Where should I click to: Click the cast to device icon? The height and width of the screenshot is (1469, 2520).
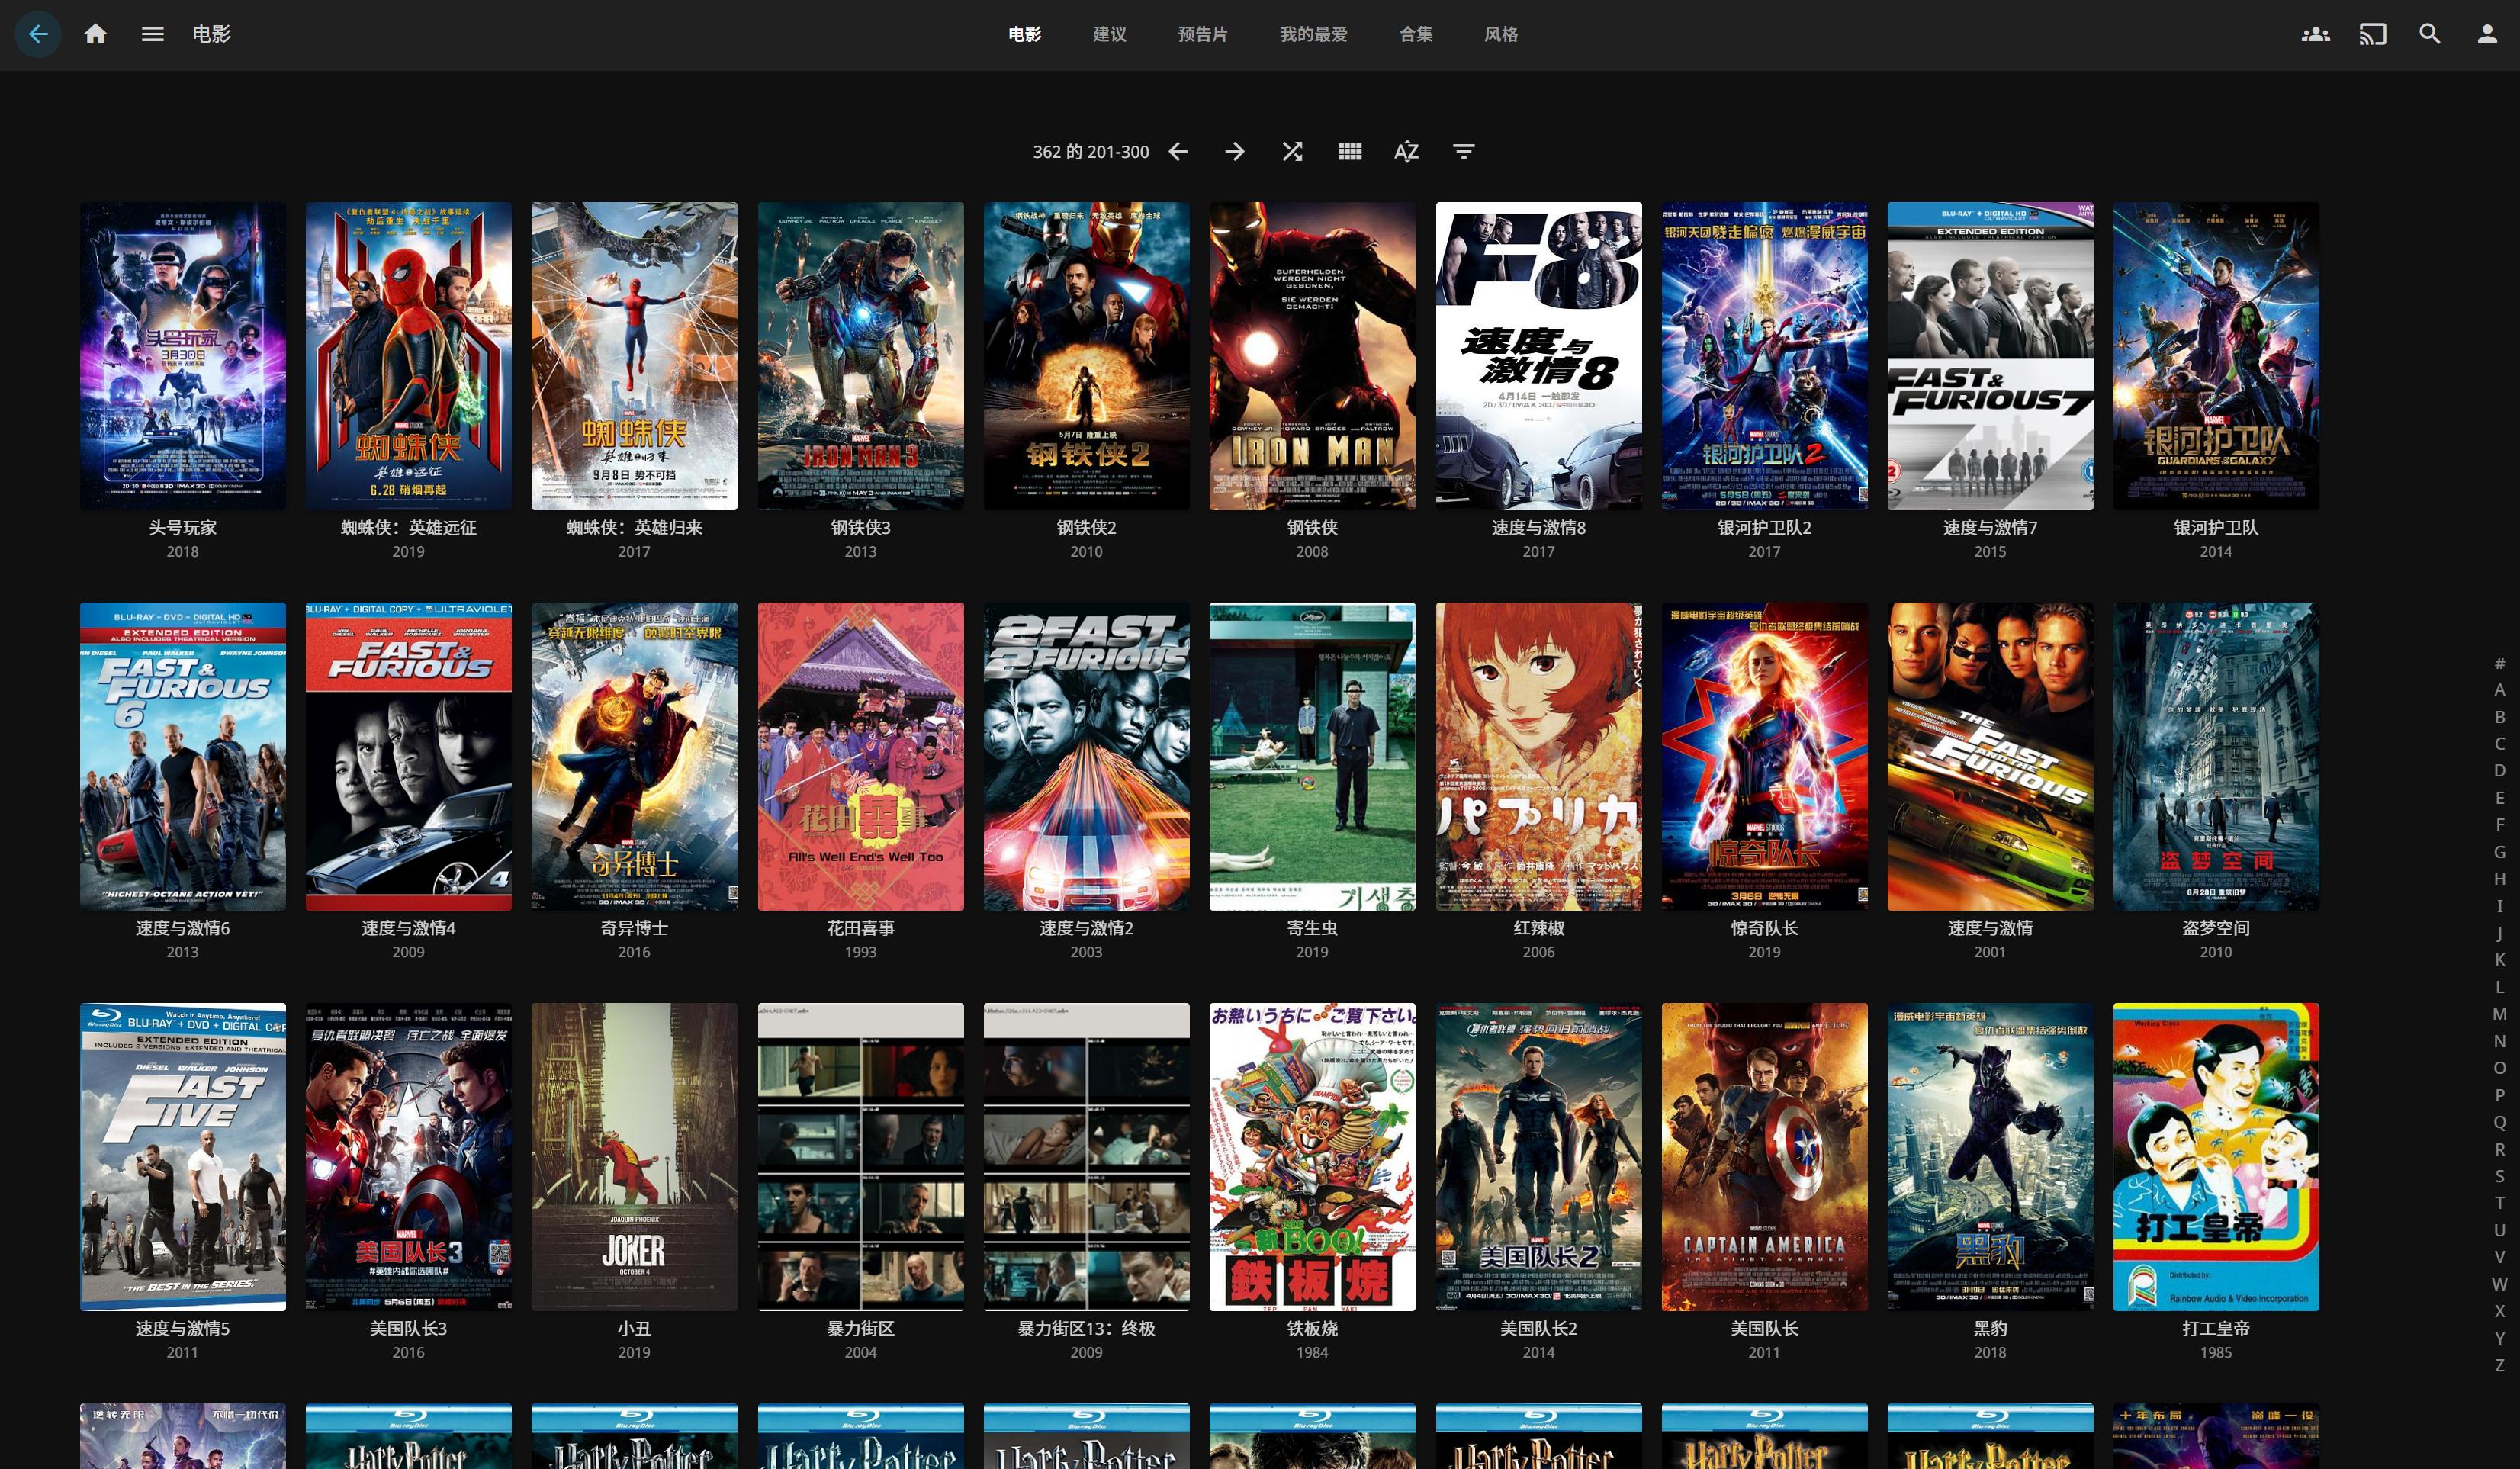2372,34
